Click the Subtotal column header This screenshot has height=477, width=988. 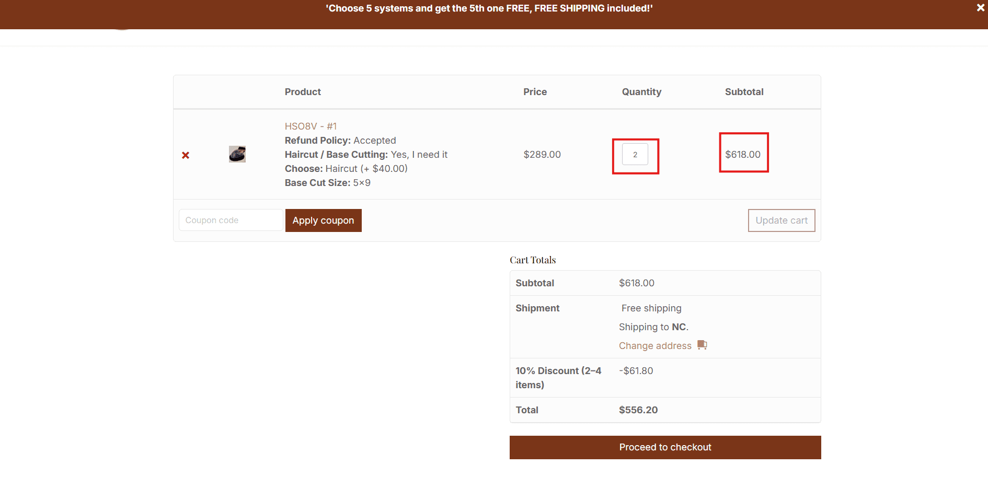coord(744,92)
